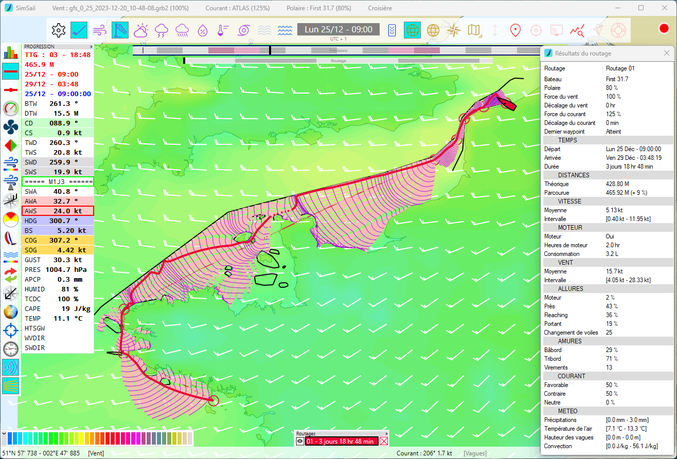The width and height of the screenshot is (677, 459).
Task: Toggle the windsock button in top toolbar
Action: pyautogui.click(x=120, y=30)
